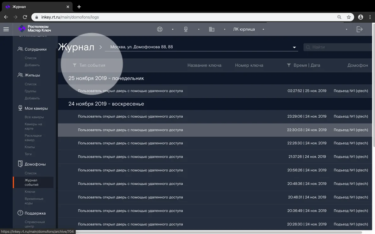Select the log entry at 23:29:06
Viewport: 375px width, 234px height.
(x=215, y=116)
